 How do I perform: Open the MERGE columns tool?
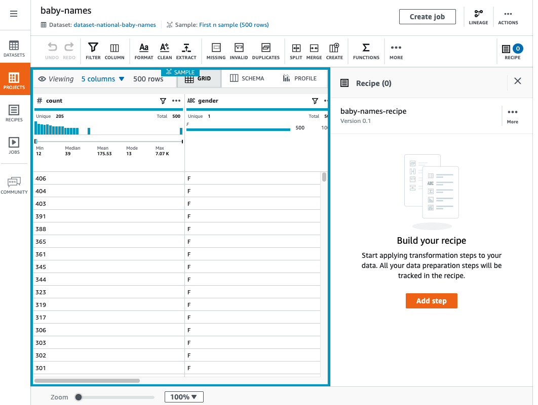pyautogui.click(x=314, y=51)
